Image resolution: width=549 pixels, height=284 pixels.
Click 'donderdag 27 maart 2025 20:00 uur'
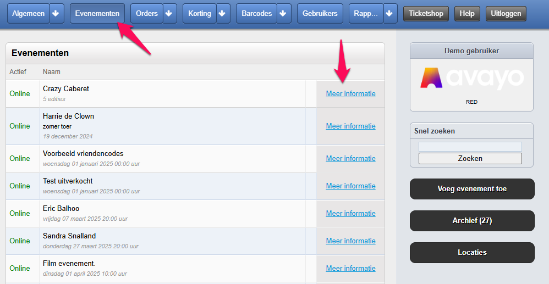(91, 246)
